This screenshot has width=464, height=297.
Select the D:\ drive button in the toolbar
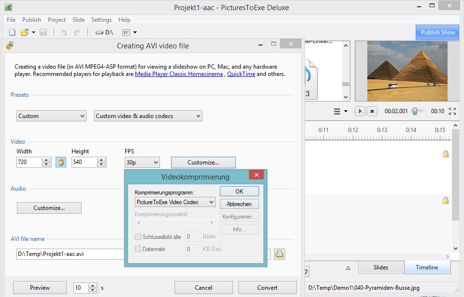[104, 32]
